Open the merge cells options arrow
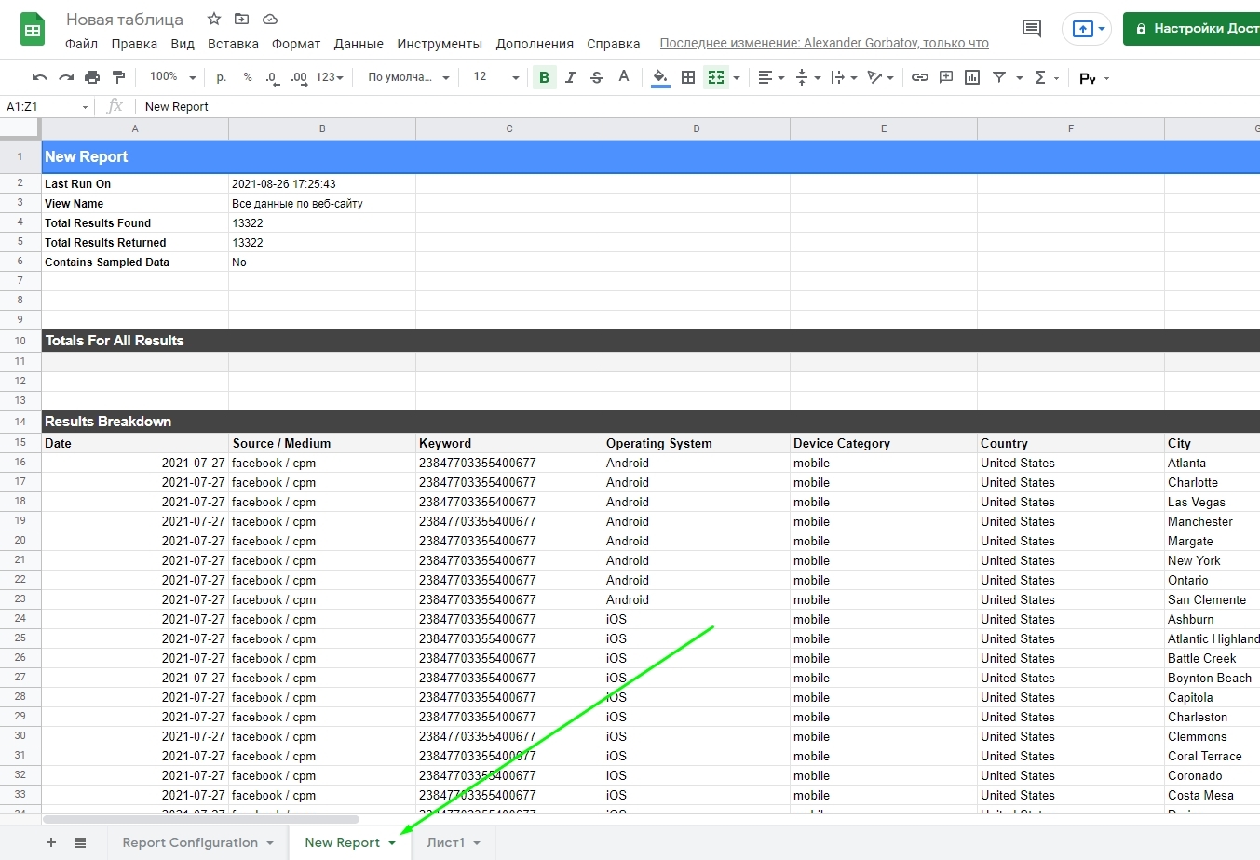Screen dimensions: 1260x860 point(737,78)
